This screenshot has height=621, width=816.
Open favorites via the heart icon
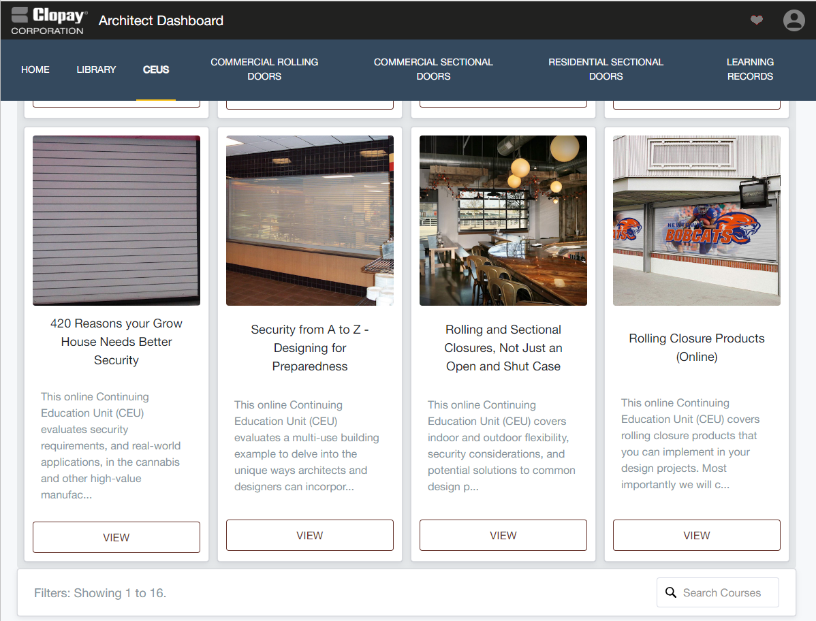[x=757, y=20]
